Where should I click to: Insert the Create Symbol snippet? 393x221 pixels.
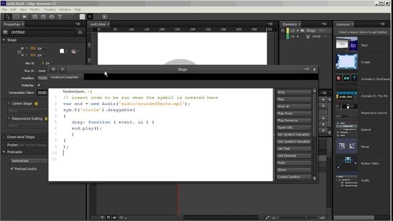click(x=294, y=177)
